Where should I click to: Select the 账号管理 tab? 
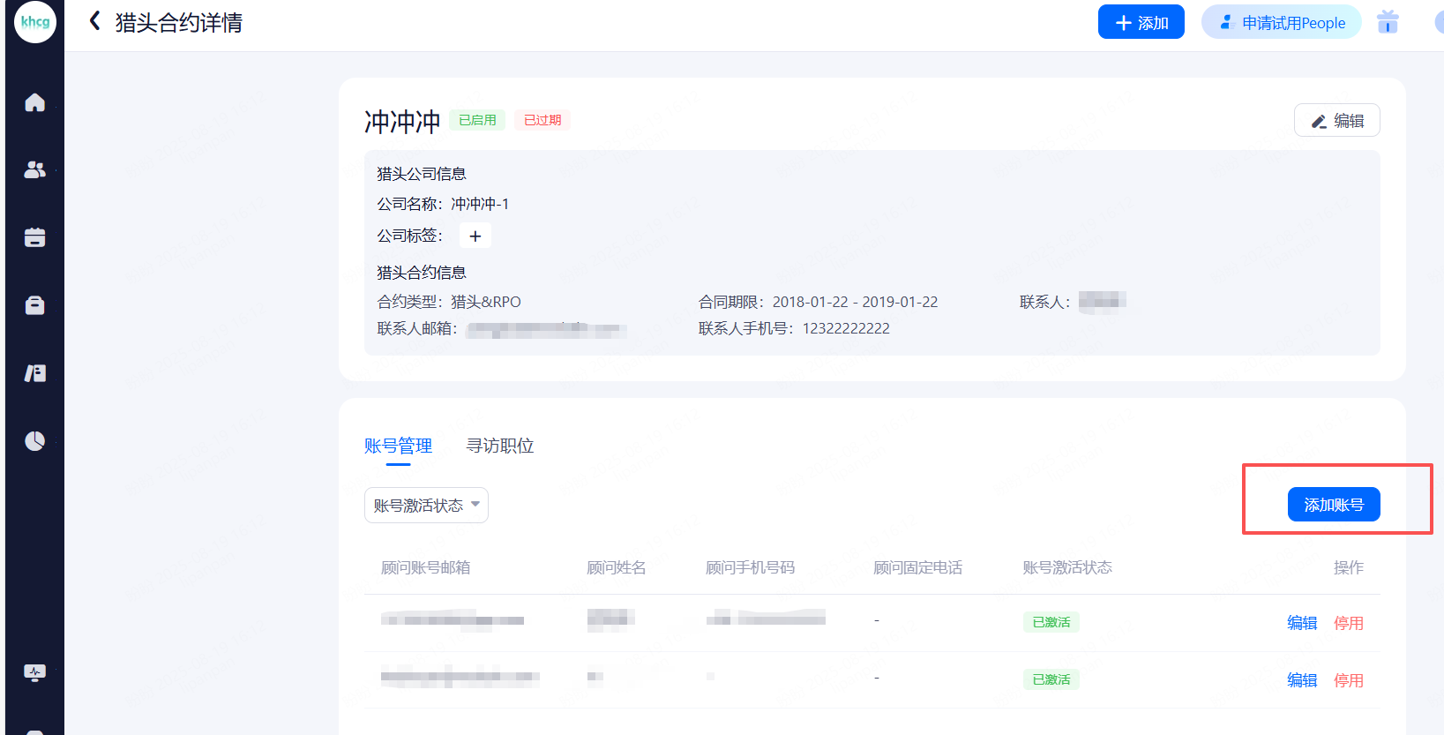coord(398,446)
